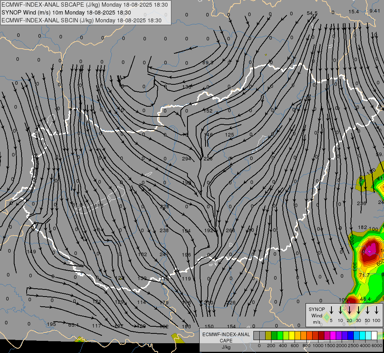Click the map value 119
This screenshot has height=353, width=384.
[186, 278]
